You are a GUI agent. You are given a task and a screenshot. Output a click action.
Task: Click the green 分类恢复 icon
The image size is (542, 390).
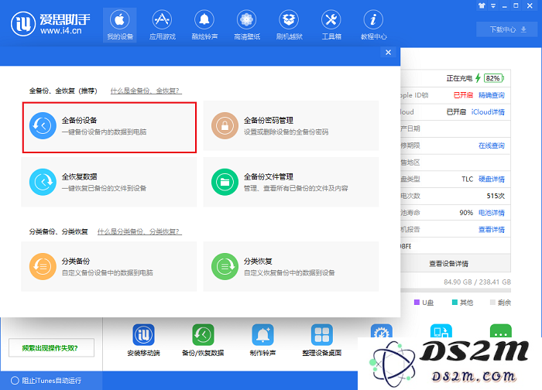(225, 266)
